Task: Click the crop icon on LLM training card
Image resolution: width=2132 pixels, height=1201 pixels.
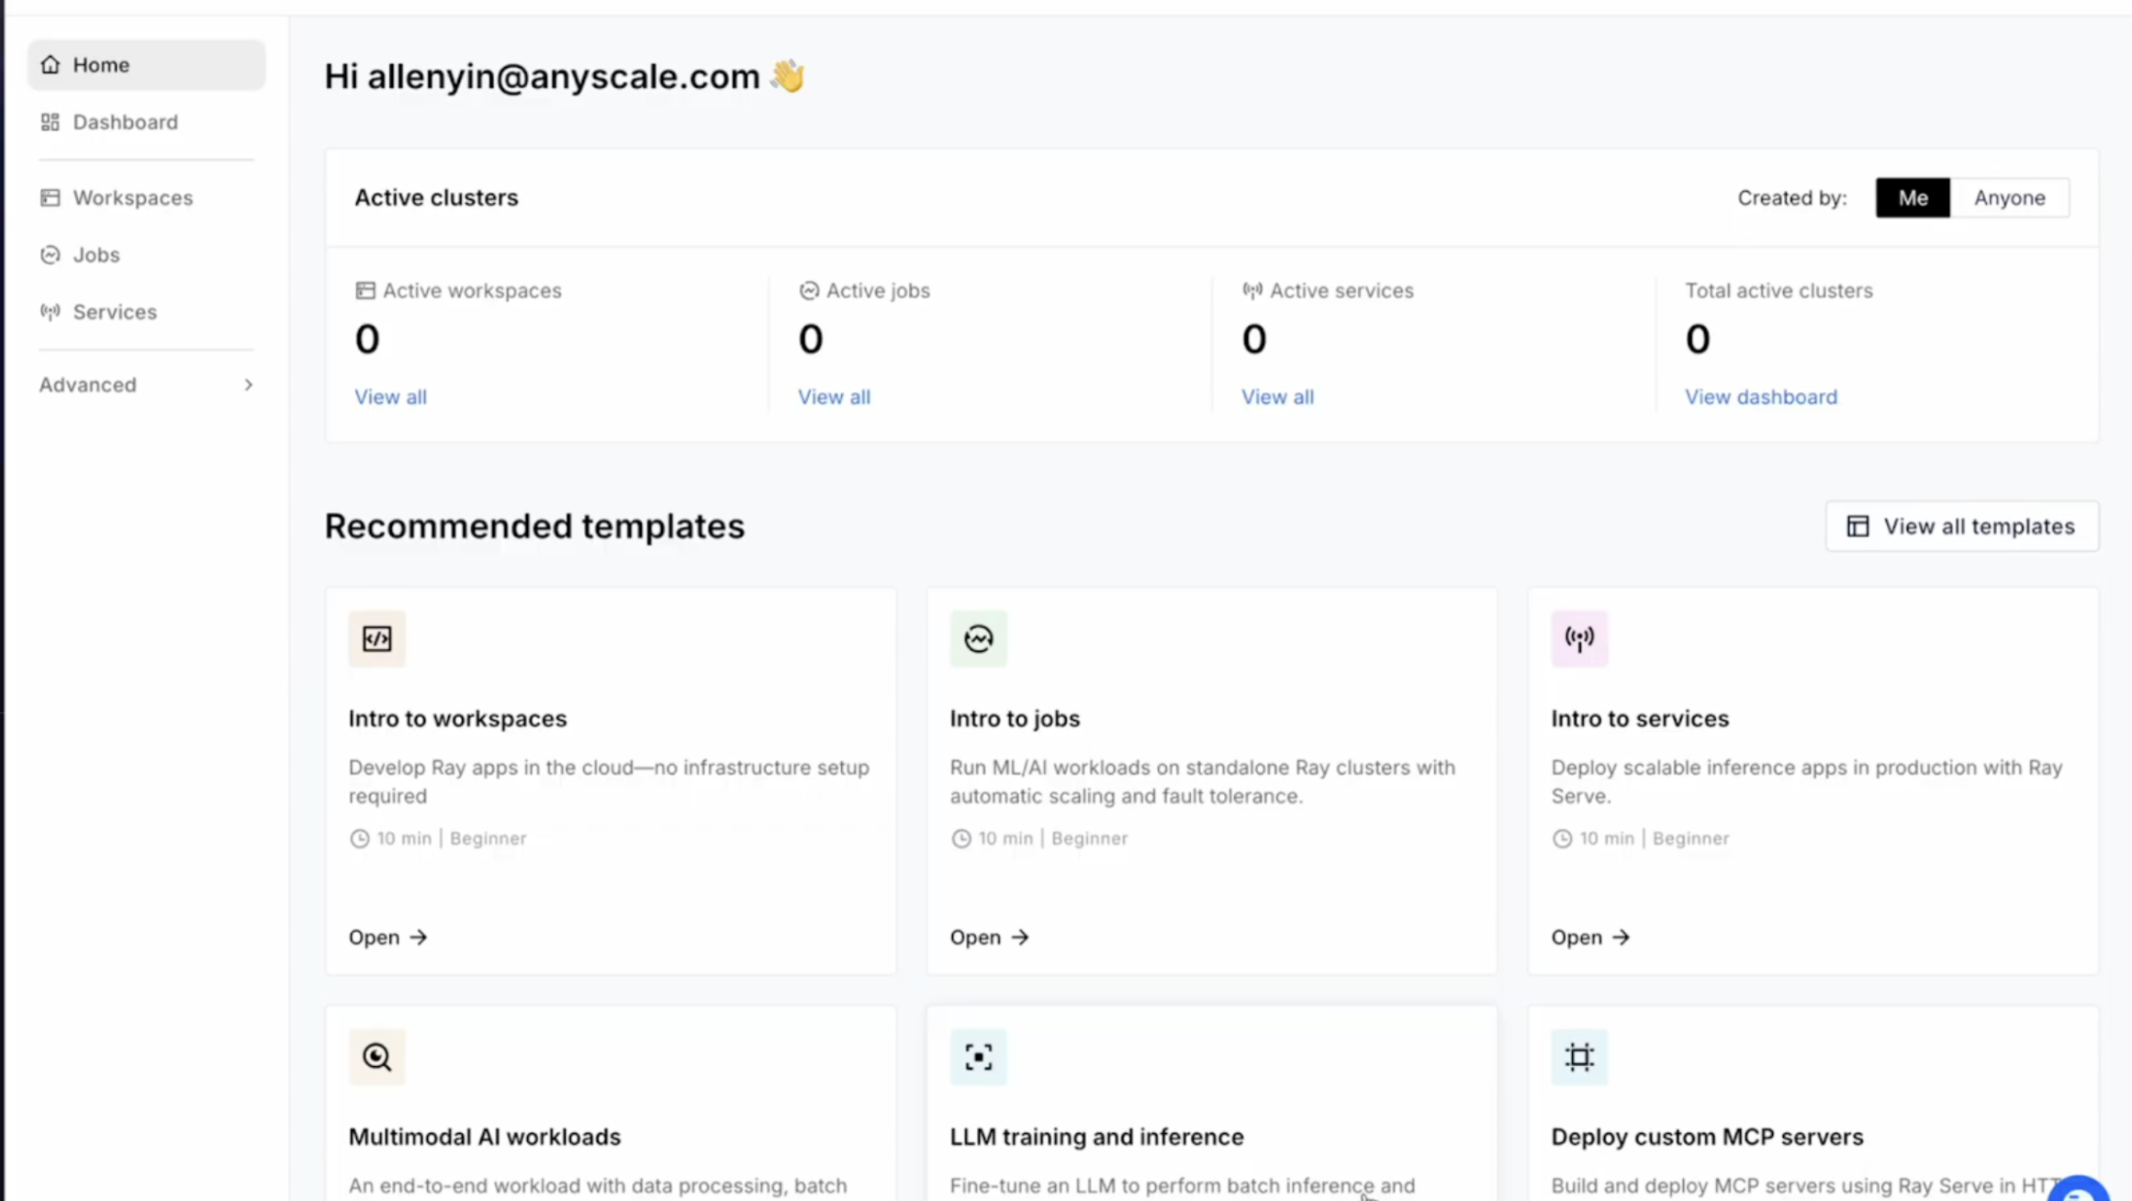Action: [x=978, y=1057]
